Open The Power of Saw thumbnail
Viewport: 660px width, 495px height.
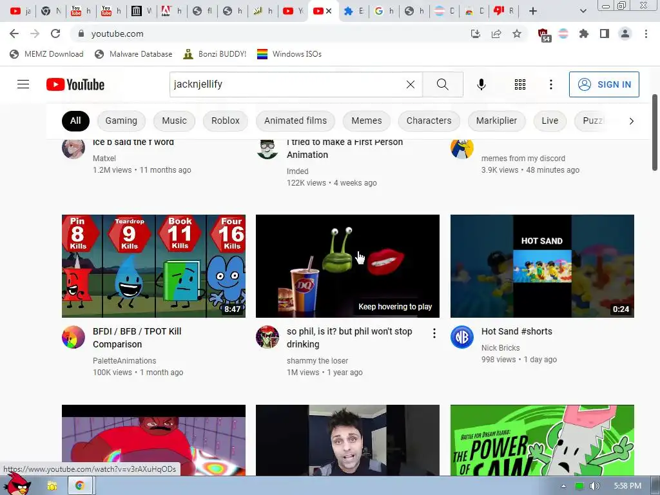542,440
